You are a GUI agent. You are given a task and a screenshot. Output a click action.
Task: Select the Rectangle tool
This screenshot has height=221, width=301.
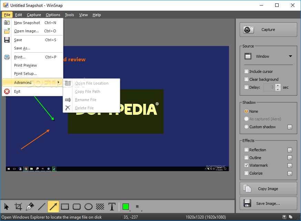[65, 207]
